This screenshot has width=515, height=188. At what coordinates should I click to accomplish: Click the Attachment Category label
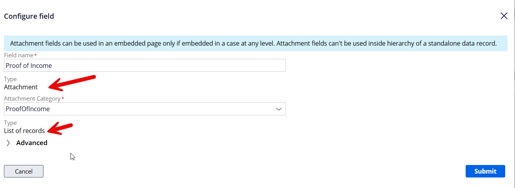tap(32, 99)
